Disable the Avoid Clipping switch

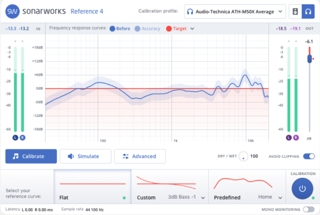tap(309, 156)
